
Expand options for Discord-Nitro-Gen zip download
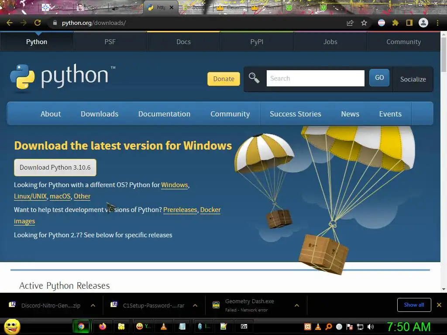(93, 305)
